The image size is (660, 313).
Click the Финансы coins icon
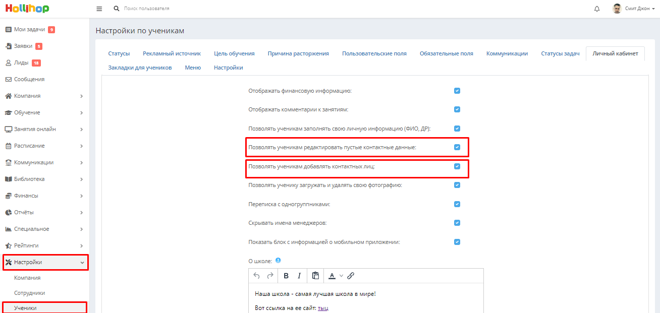pos(8,196)
